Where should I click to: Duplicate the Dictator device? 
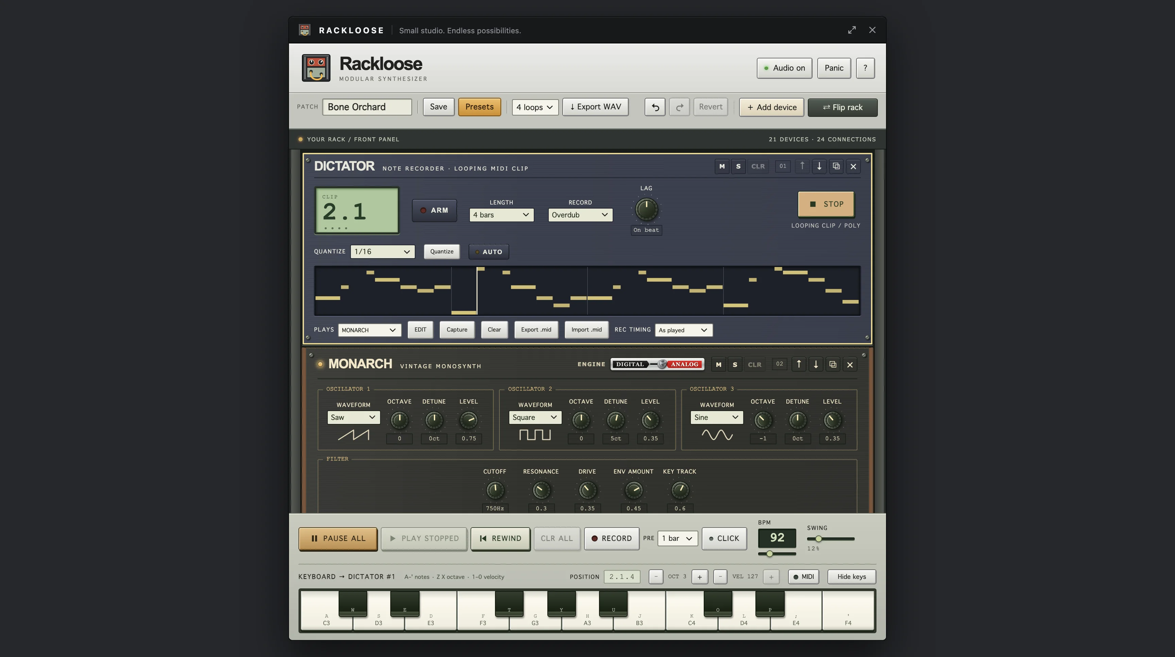(x=836, y=166)
